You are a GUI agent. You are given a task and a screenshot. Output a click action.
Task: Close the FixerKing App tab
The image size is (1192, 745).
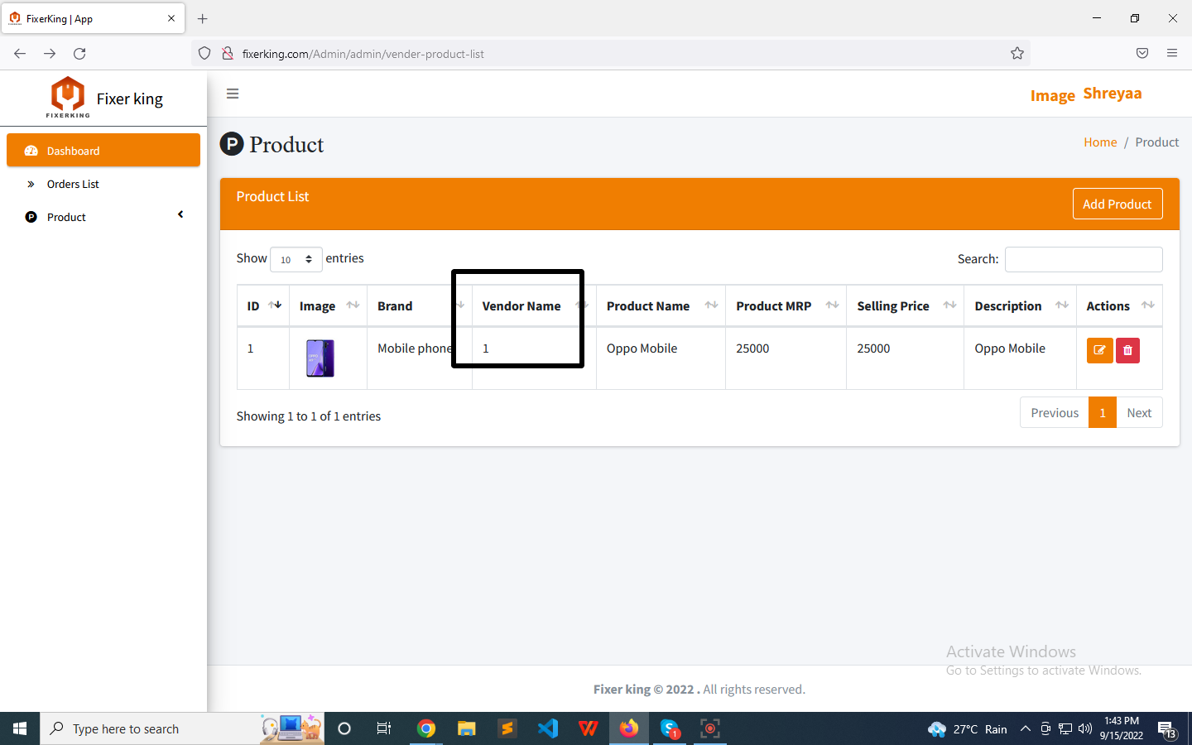(171, 18)
